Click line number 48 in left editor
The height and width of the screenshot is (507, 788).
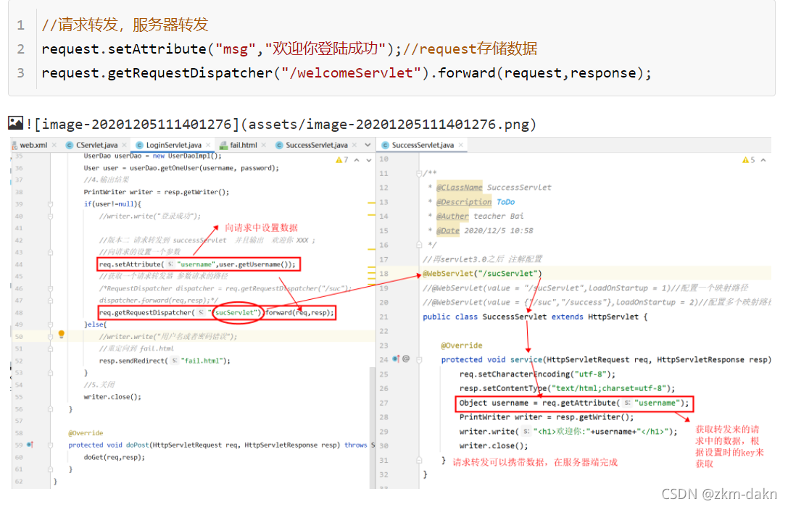click(19, 312)
